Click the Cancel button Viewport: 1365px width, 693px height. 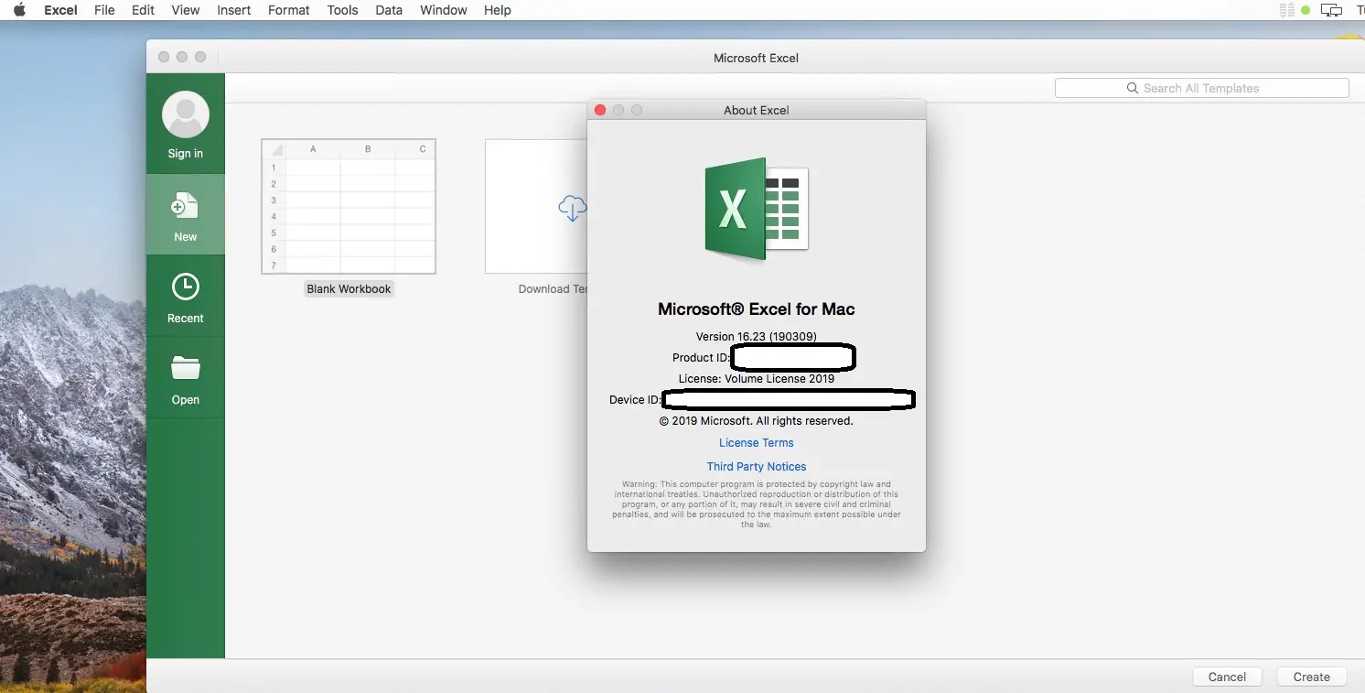pos(1228,677)
